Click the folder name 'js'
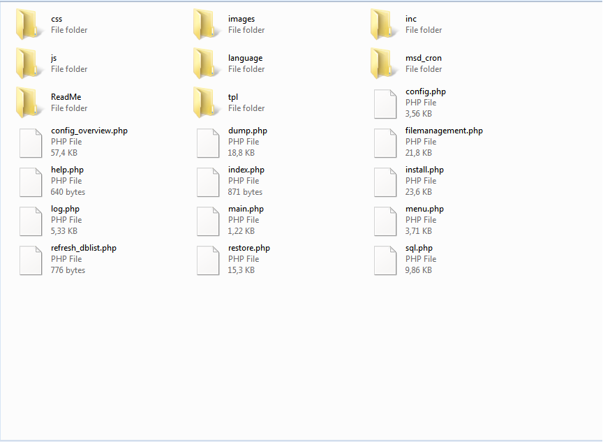The height and width of the screenshot is (442, 603). pos(54,59)
